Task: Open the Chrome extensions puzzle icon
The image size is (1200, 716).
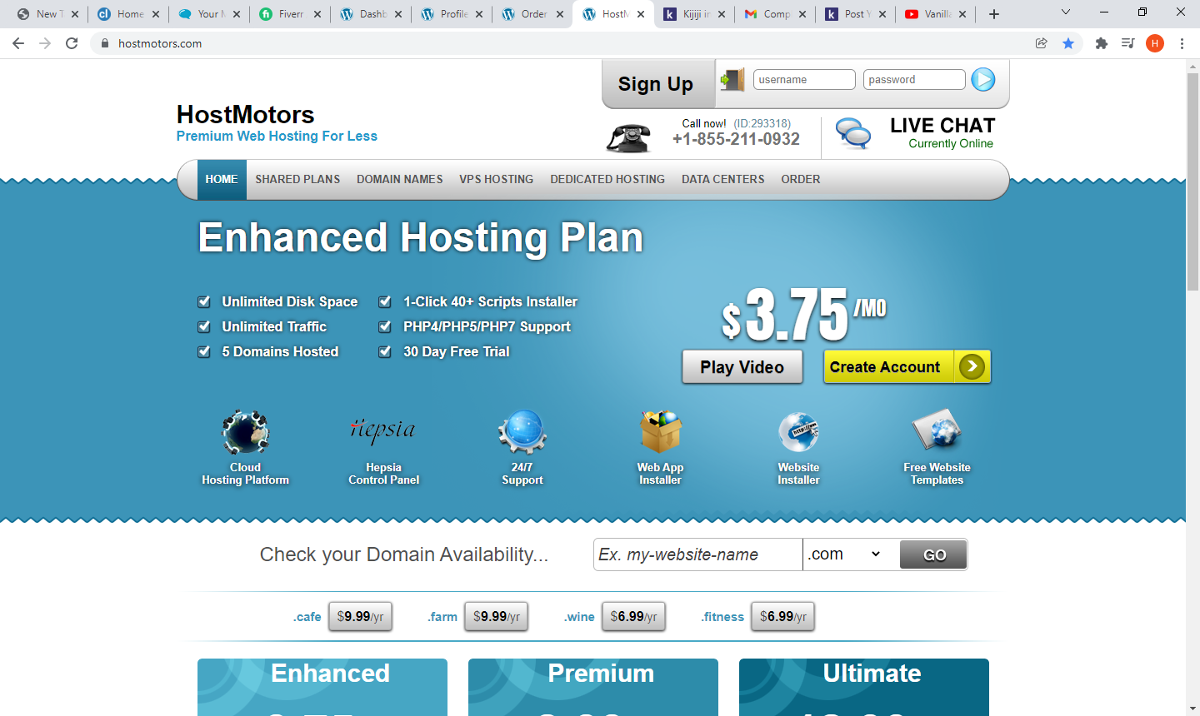Action: pyautogui.click(x=1102, y=43)
